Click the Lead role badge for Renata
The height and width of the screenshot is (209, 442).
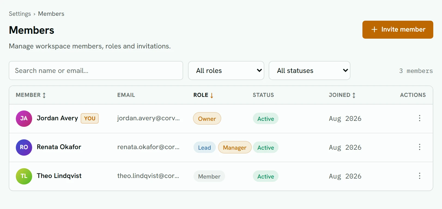[x=205, y=147]
